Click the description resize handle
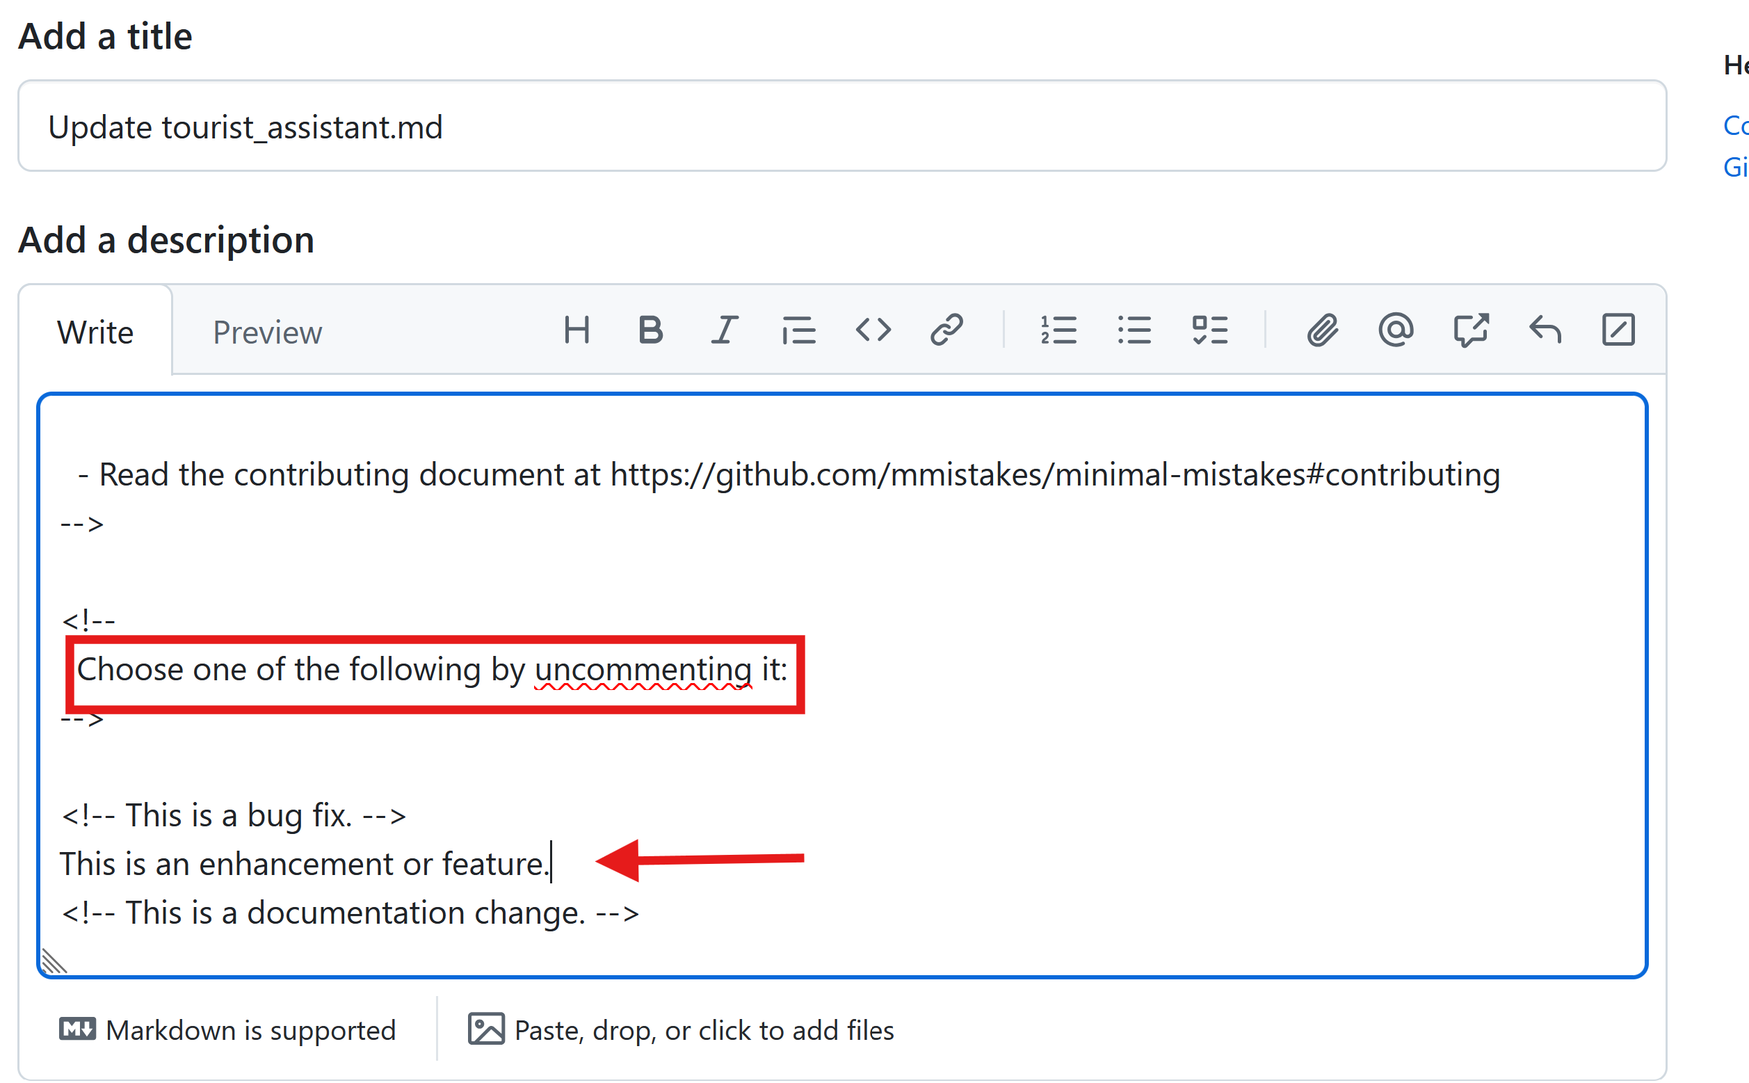 click(54, 962)
